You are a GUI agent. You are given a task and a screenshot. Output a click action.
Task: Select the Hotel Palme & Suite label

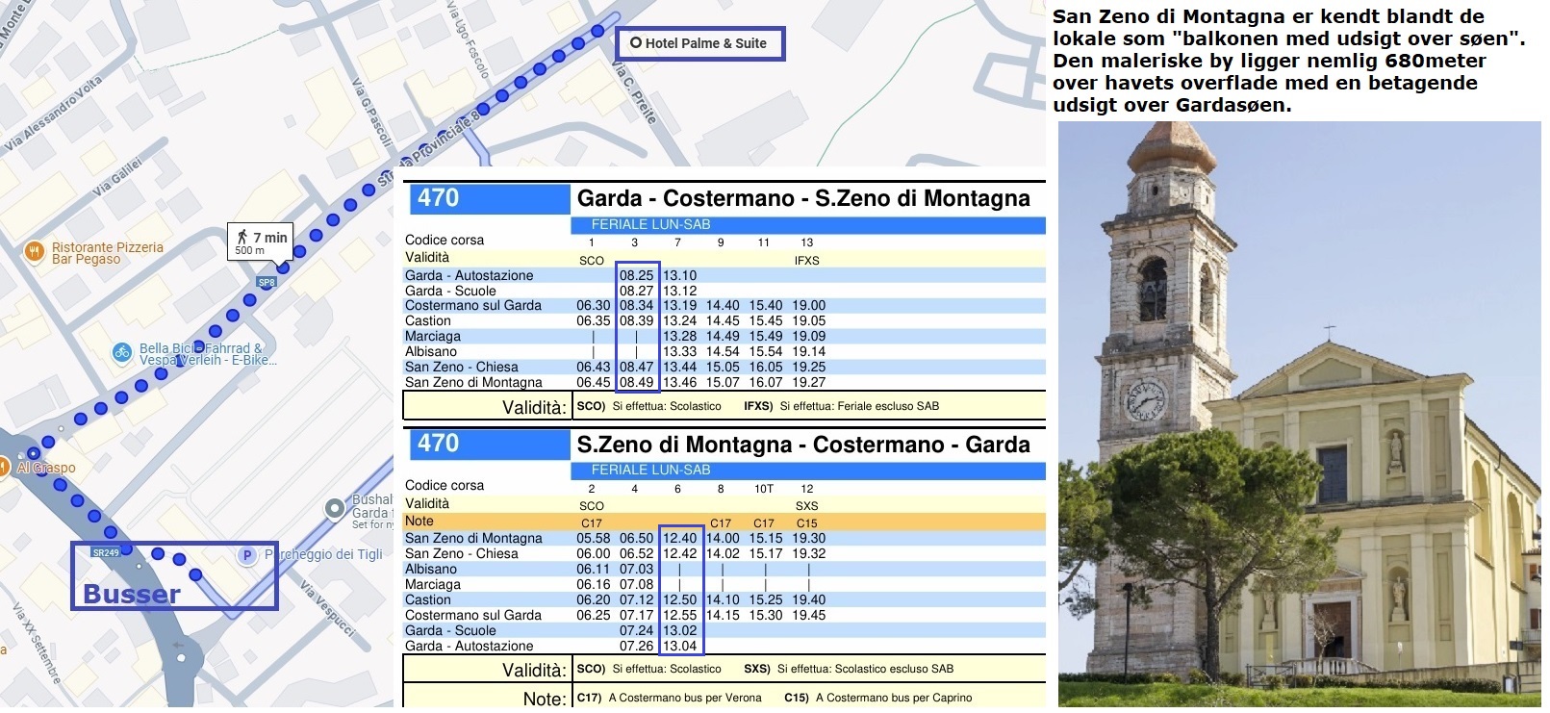pyautogui.click(x=705, y=43)
